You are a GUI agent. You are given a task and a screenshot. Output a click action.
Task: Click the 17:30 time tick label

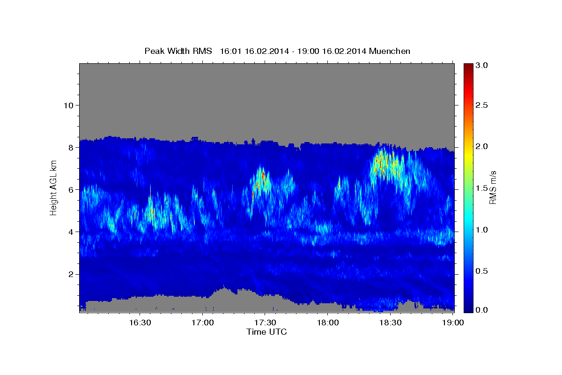[x=265, y=322]
